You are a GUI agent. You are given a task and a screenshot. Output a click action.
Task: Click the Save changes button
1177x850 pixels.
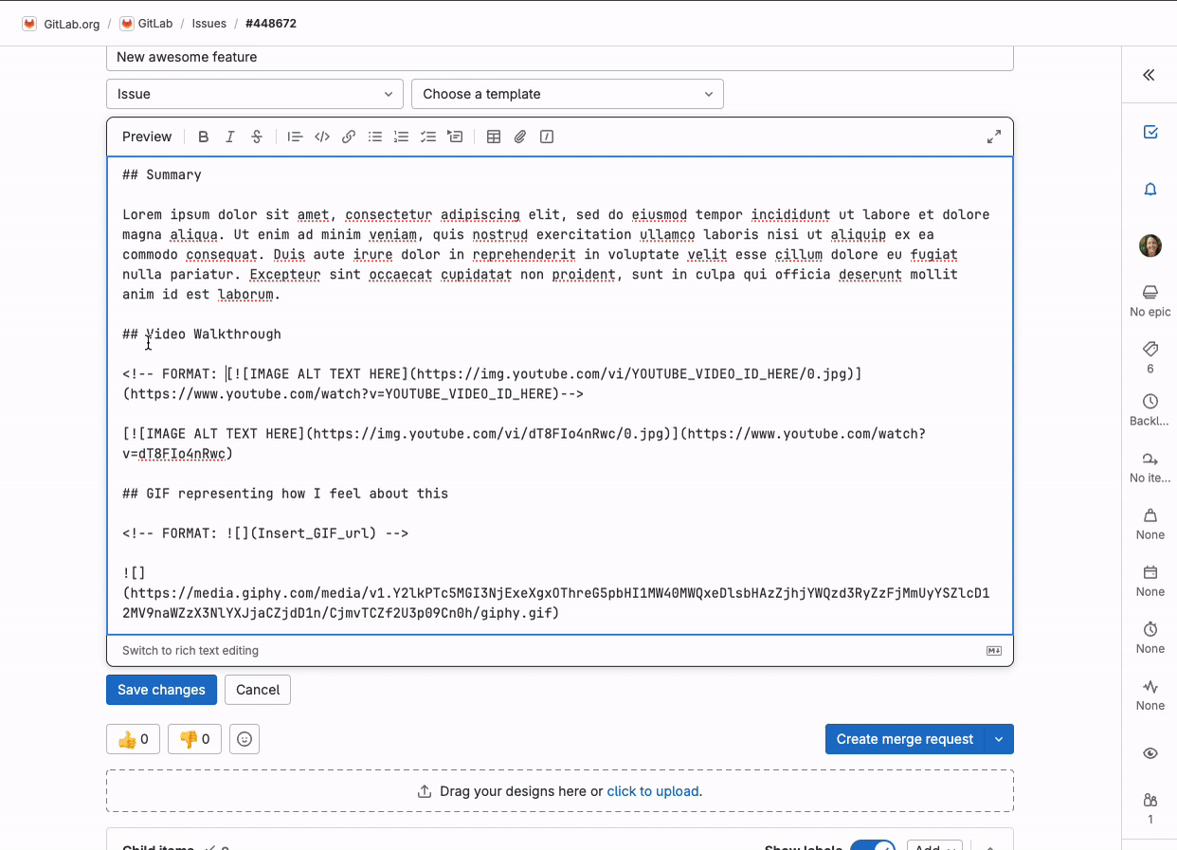pos(161,690)
